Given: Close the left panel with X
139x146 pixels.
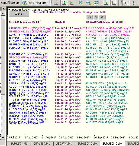Looking at the screenshot, I should [x=4, y=9].
